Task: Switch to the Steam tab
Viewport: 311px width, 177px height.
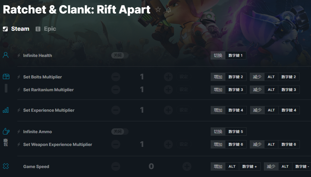Action: pos(16,29)
